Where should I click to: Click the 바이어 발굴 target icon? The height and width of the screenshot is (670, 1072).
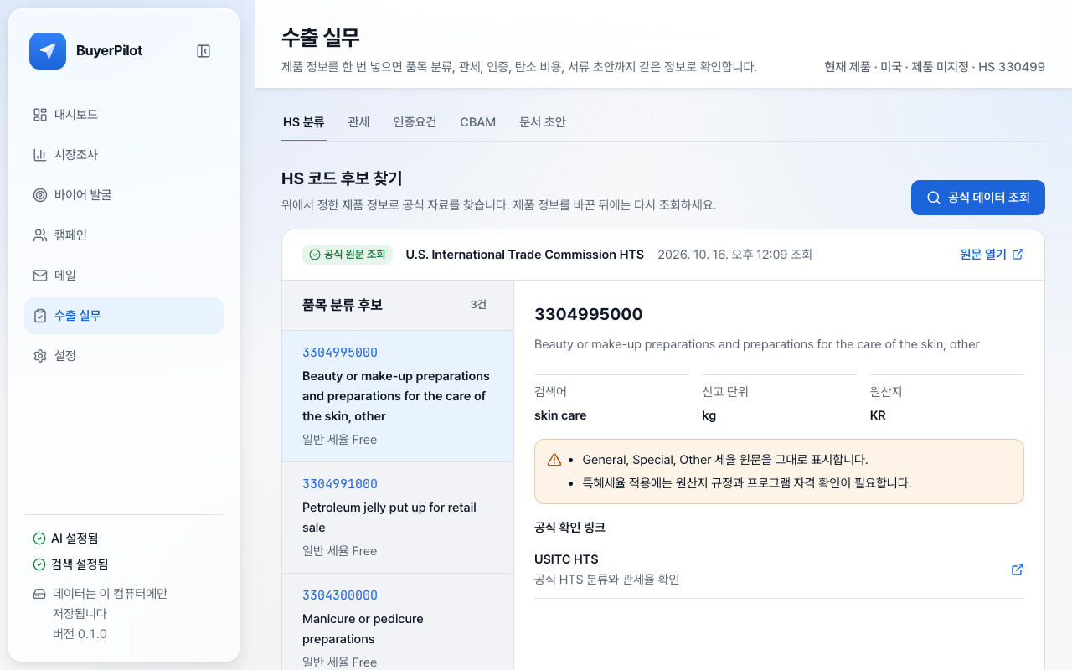coord(40,195)
